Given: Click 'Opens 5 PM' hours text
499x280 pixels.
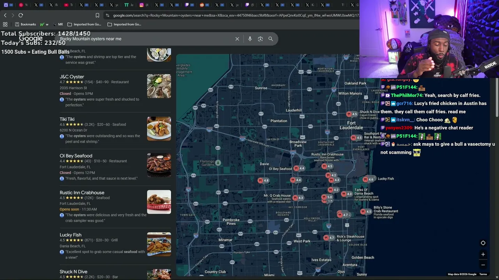Looking at the screenshot, I should pos(83,94).
